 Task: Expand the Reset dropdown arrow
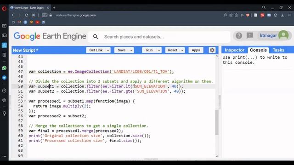coord(182,50)
